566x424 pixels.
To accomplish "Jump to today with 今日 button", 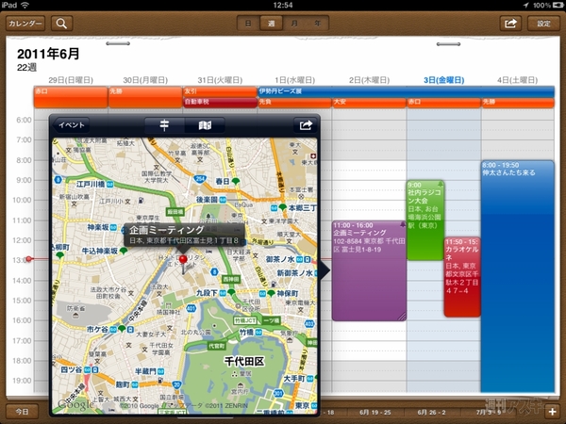I will [x=22, y=411].
